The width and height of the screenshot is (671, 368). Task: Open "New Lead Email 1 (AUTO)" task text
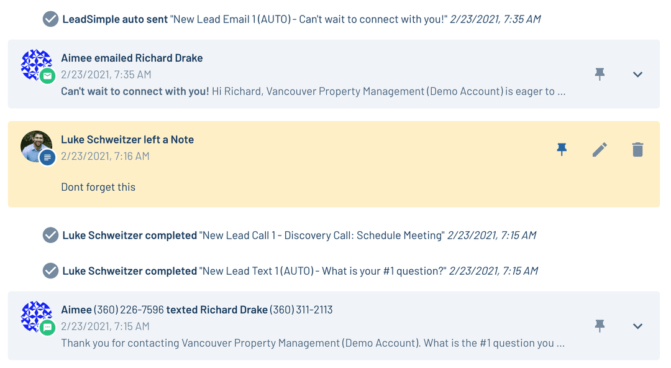tap(309, 19)
